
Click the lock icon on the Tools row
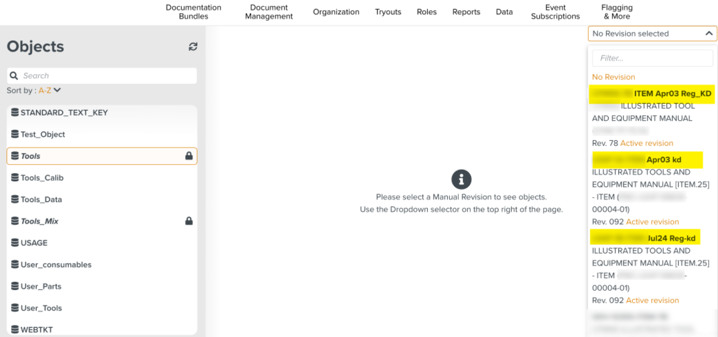tap(189, 156)
